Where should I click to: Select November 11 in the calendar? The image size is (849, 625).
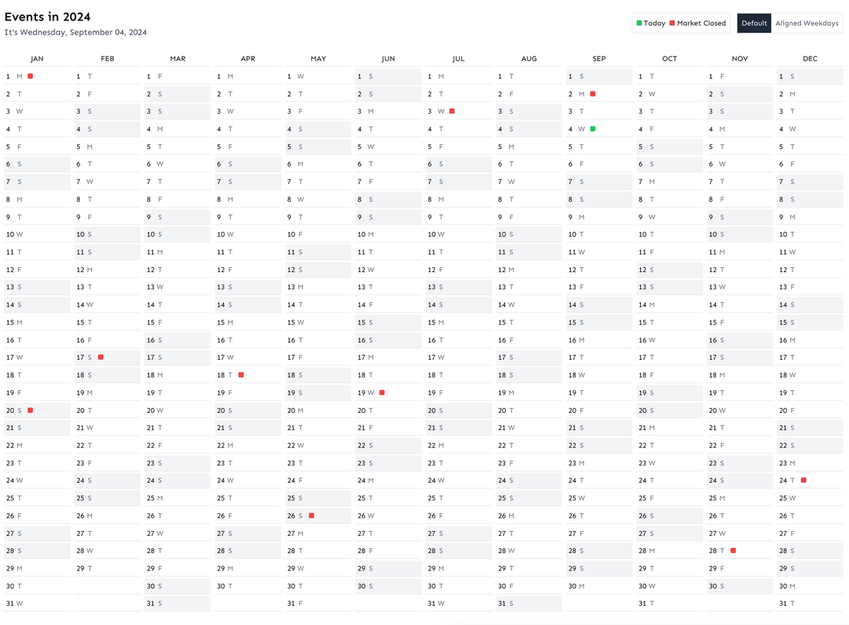740,252
